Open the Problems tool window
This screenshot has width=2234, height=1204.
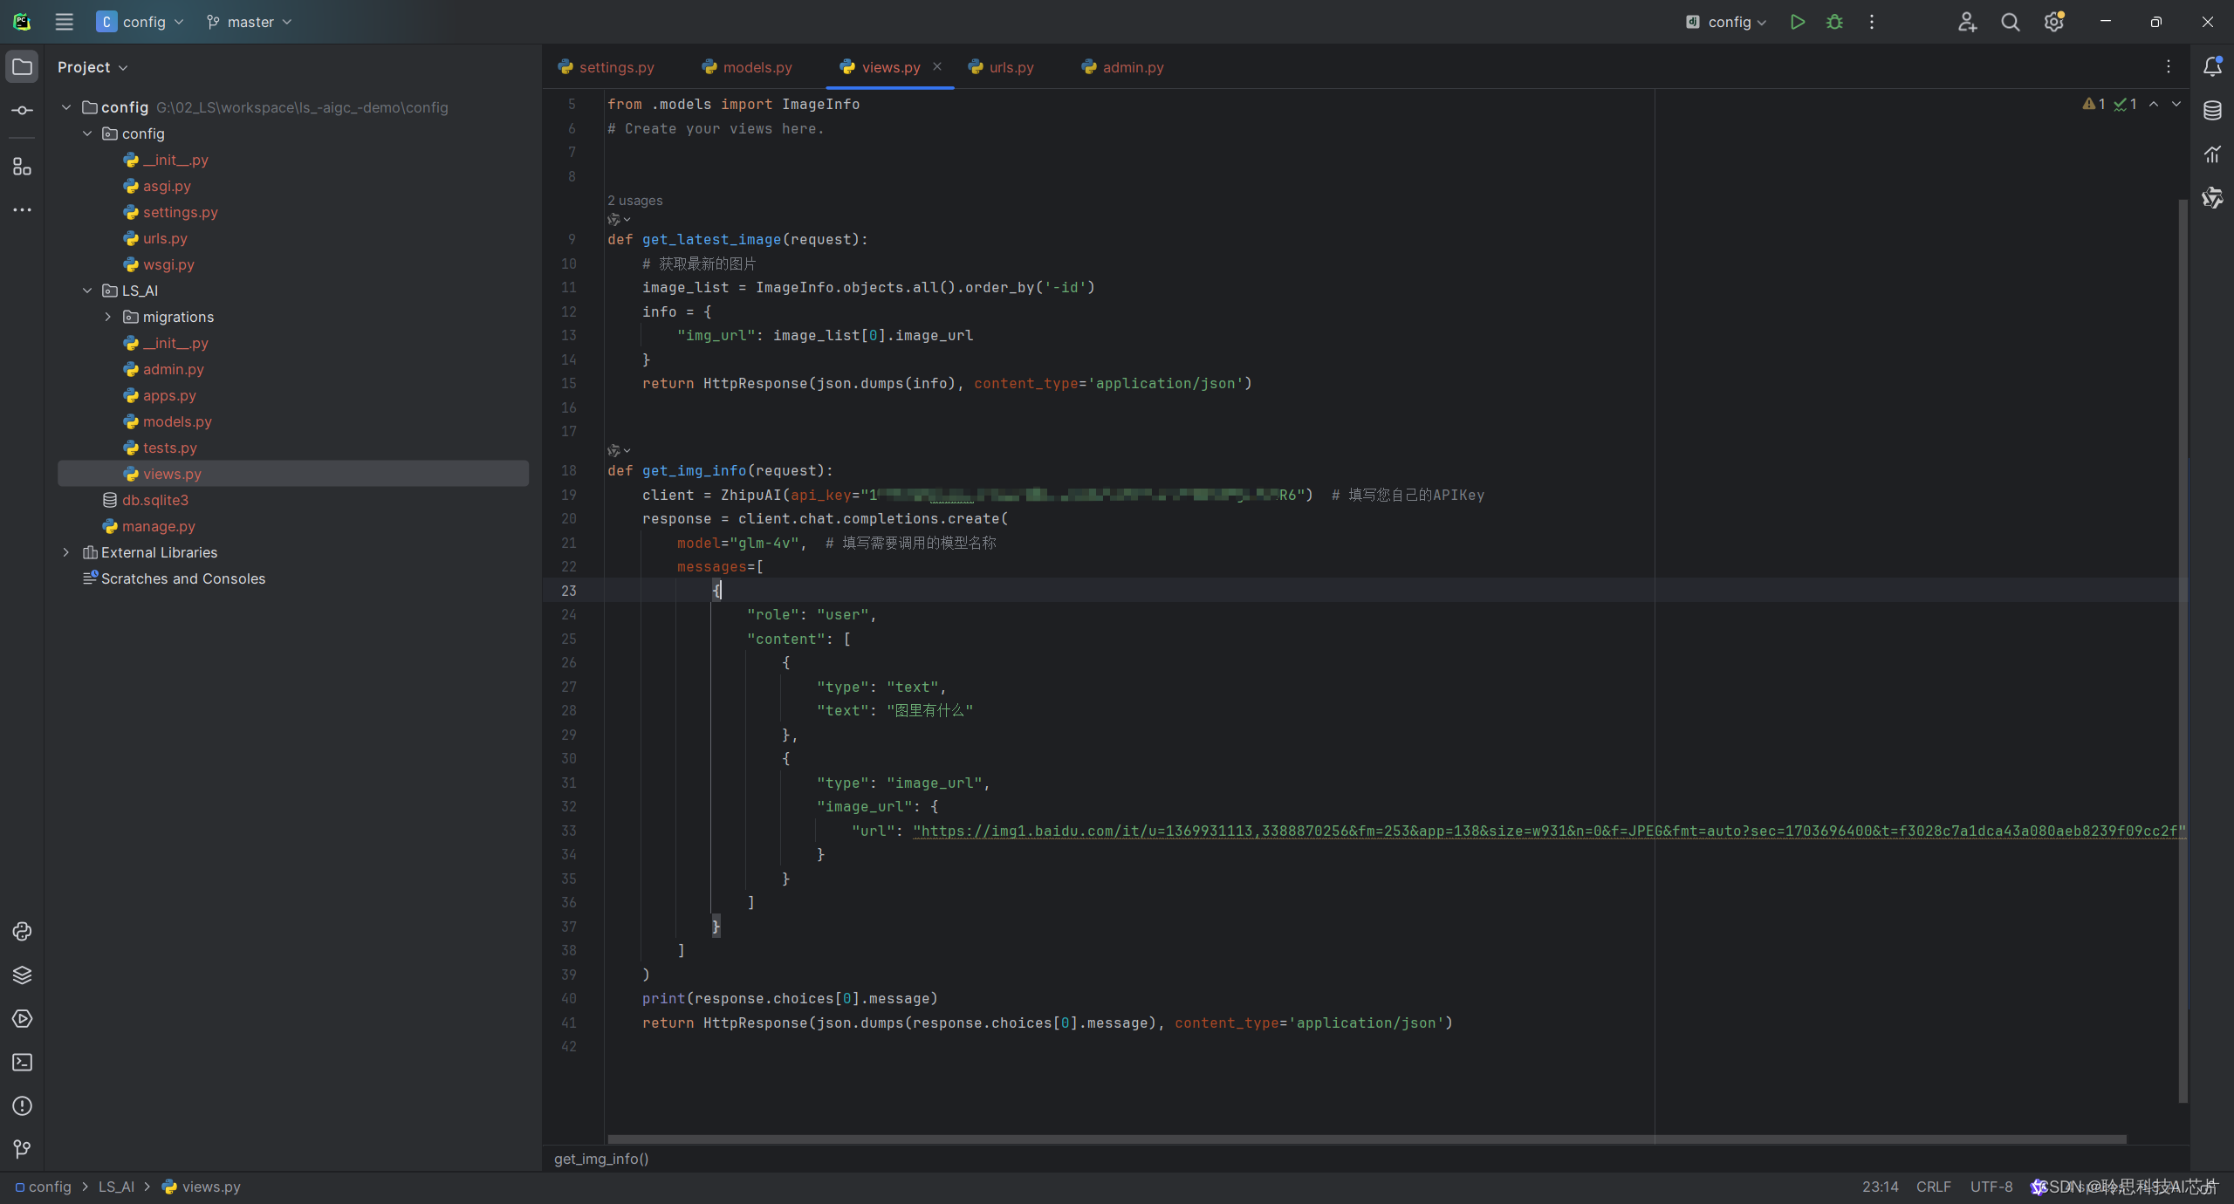(22, 1106)
